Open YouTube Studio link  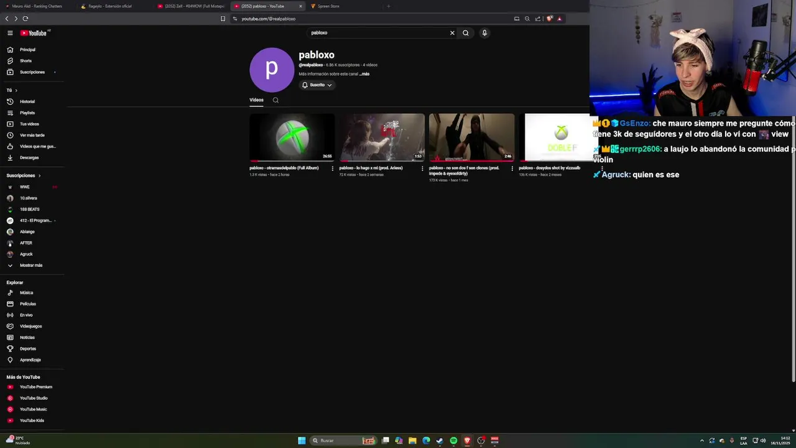coord(32,398)
